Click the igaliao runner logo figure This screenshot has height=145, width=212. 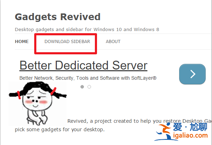pyautogui.click(x=164, y=132)
